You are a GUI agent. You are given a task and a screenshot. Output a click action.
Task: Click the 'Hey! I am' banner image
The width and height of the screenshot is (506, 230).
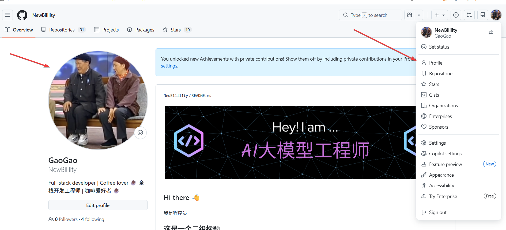point(290,142)
